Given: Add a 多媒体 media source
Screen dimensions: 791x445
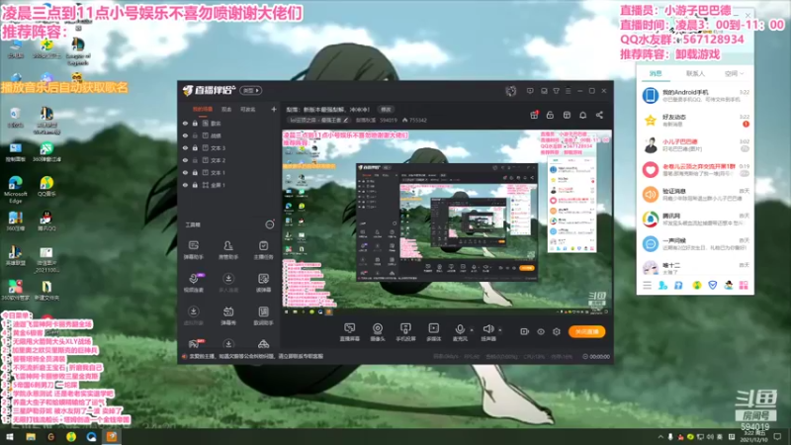Looking at the screenshot, I should pyautogui.click(x=433, y=332).
